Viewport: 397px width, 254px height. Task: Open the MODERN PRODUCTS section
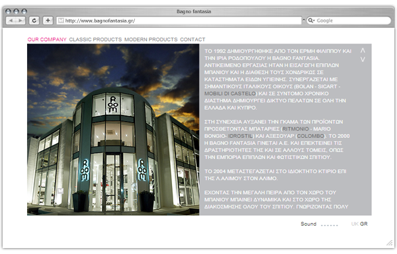151,40
